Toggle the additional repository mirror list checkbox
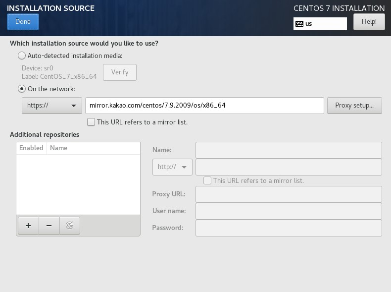This screenshot has width=391, height=292. click(207, 180)
